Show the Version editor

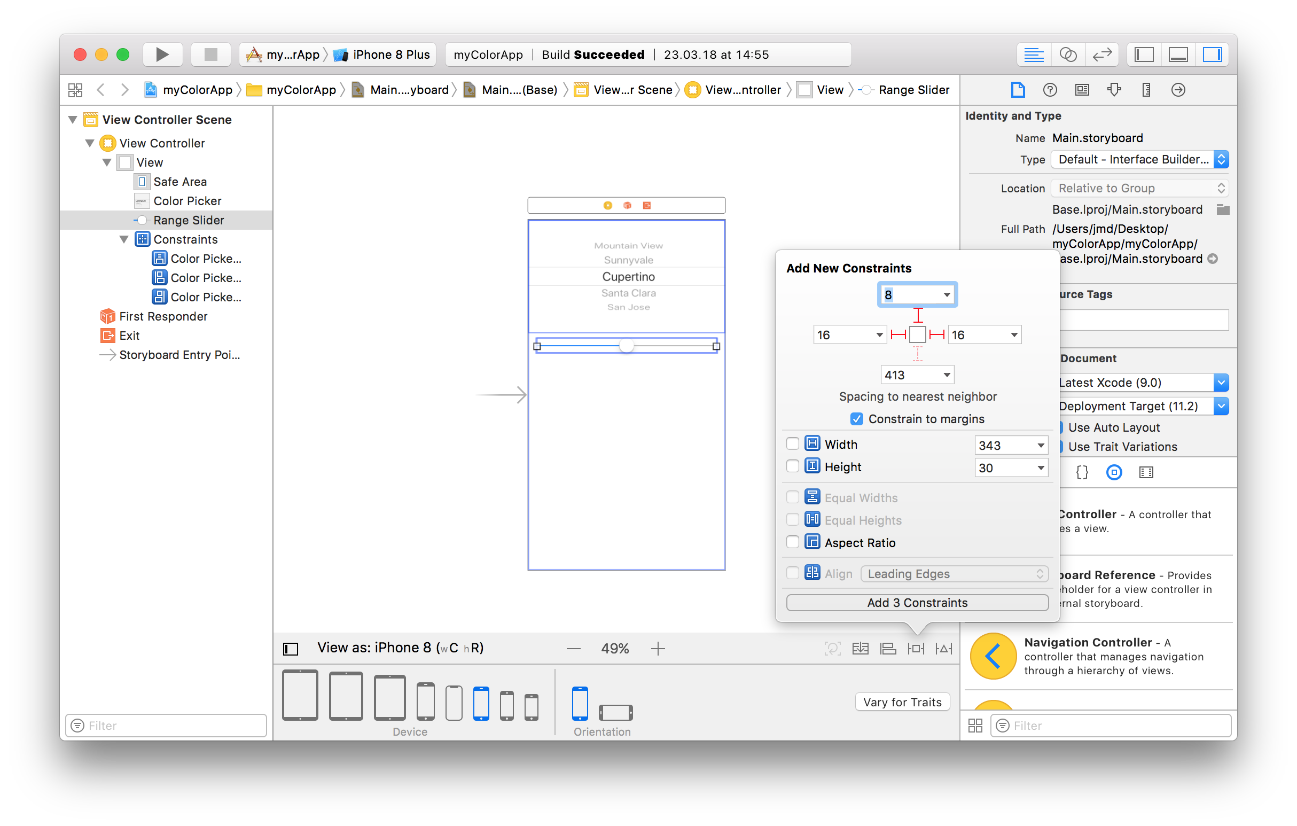pos(1102,54)
